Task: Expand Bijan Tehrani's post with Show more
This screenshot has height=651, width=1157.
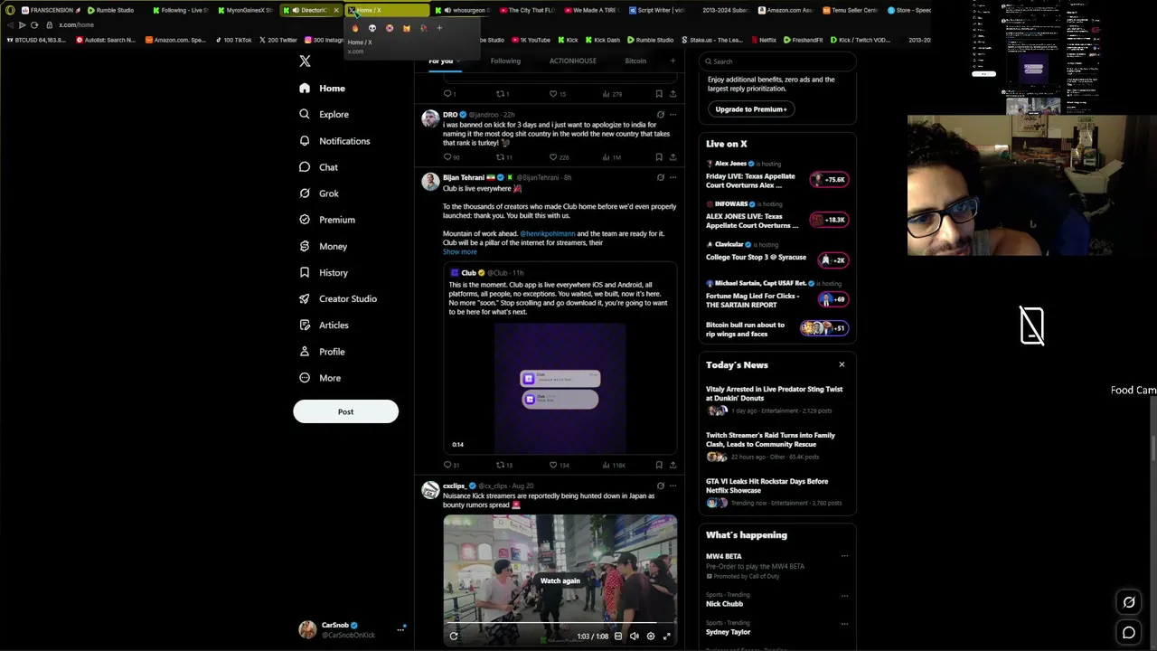Action: [x=459, y=251]
